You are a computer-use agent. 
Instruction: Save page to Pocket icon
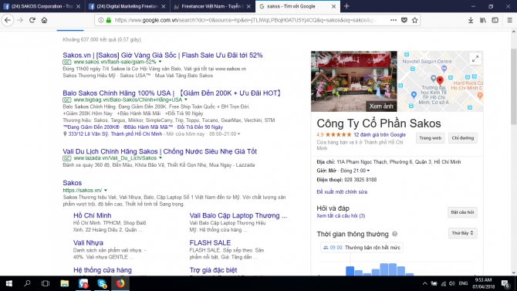click(404, 20)
